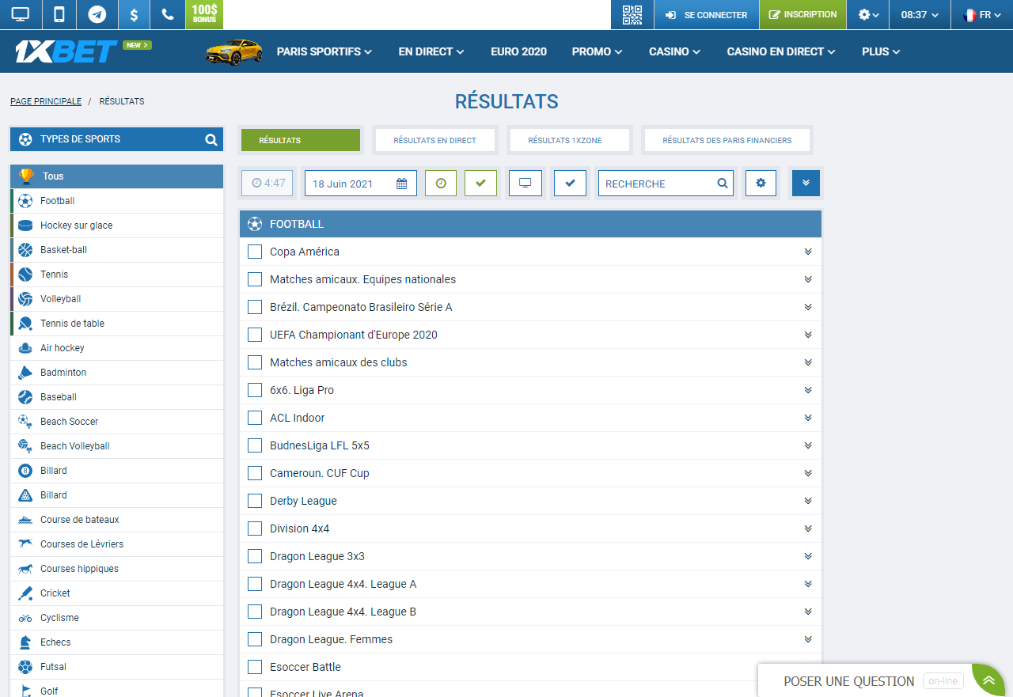Click the Inscription button
This screenshot has height=697, width=1013.
[x=802, y=14]
